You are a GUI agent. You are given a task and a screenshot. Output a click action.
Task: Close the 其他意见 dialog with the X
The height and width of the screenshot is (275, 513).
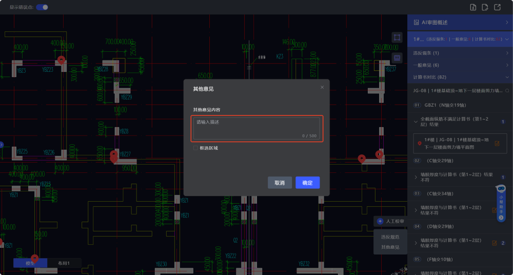(322, 87)
